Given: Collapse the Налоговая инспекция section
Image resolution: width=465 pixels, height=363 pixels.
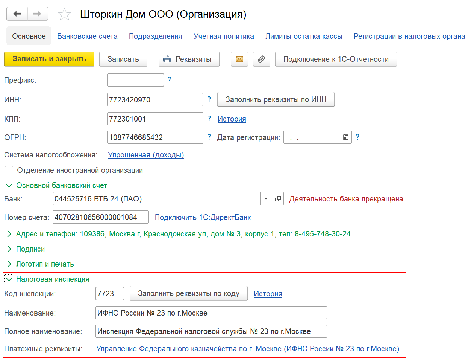Looking at the screenshot, I should click(x=9, y=279).
